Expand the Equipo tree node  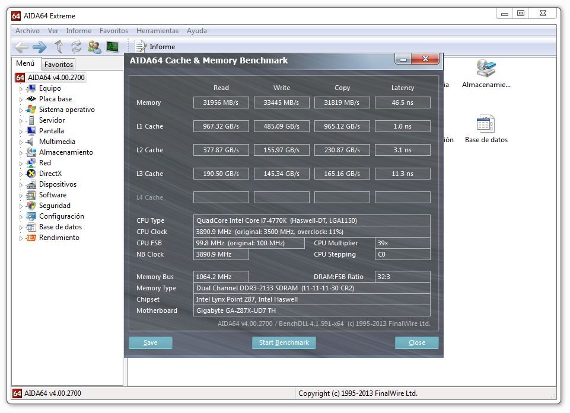coord(21,89)
